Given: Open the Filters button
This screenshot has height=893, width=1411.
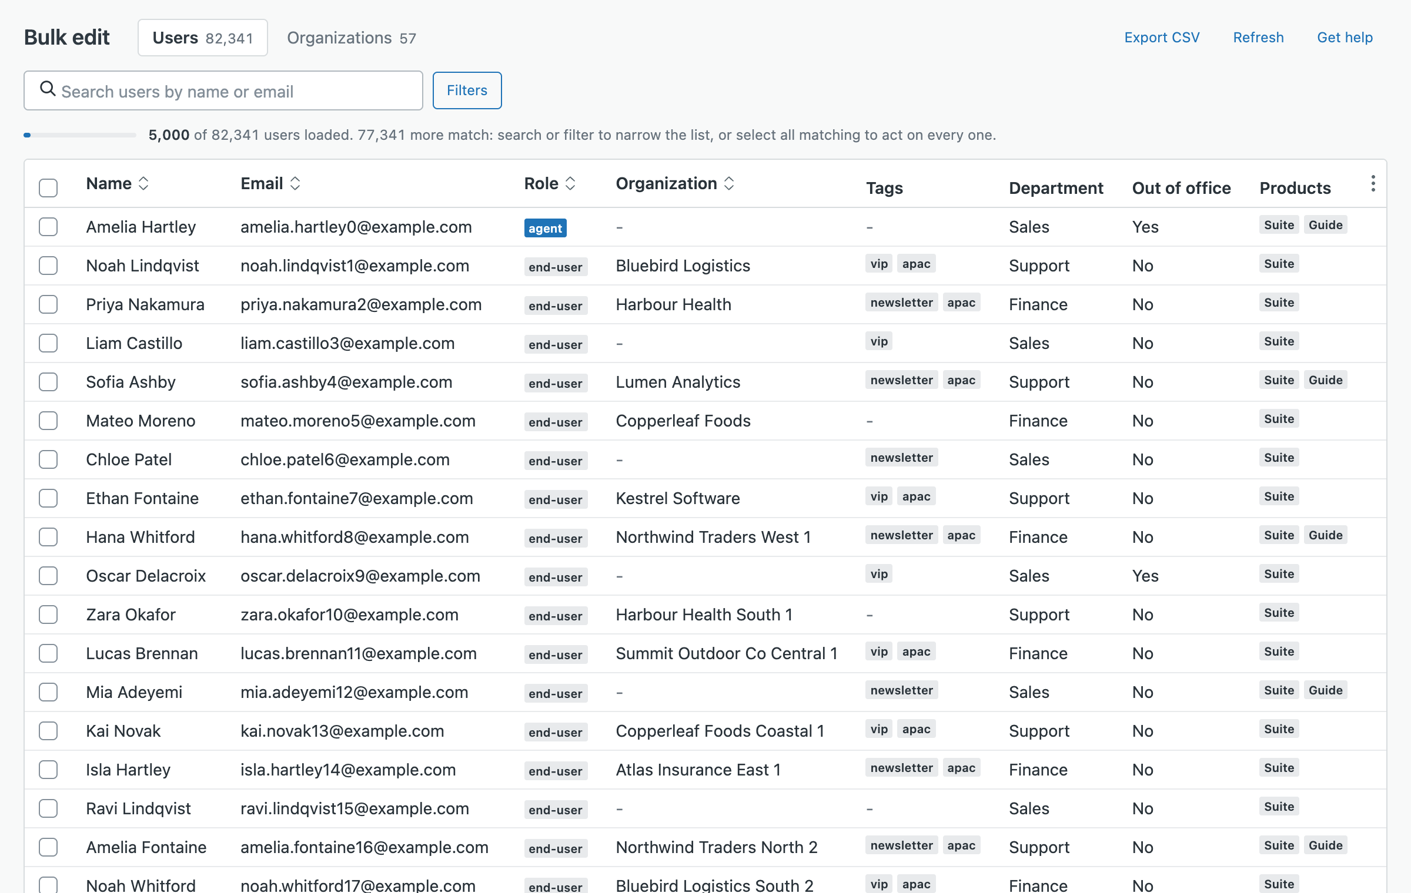Looking at the screenshot, I should coord(467,90).
